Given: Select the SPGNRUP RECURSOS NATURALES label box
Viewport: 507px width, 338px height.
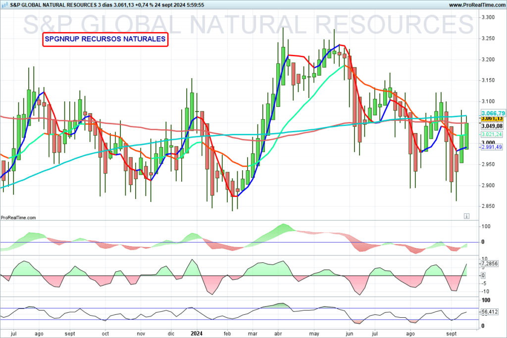Looking at the screenshot, I should point(105,40).
